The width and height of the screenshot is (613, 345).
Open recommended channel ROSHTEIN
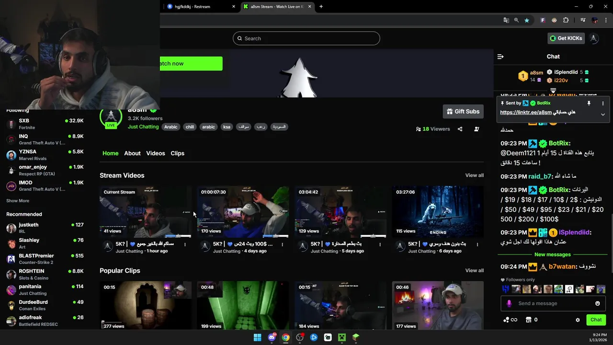coord(45,274)
